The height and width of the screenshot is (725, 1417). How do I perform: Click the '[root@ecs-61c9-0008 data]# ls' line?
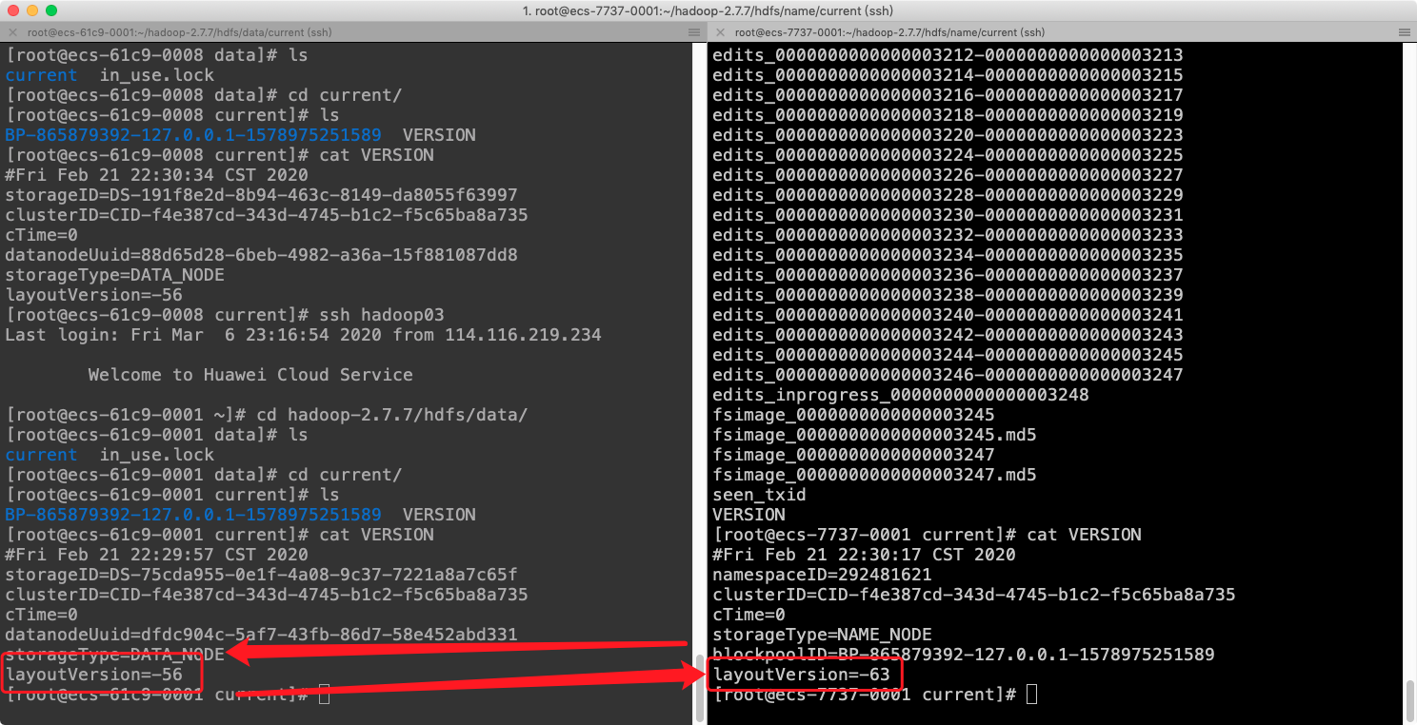(157, 55)
